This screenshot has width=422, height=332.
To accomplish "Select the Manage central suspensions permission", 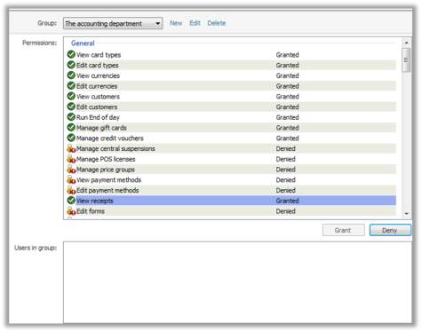I will coord(231,148).
